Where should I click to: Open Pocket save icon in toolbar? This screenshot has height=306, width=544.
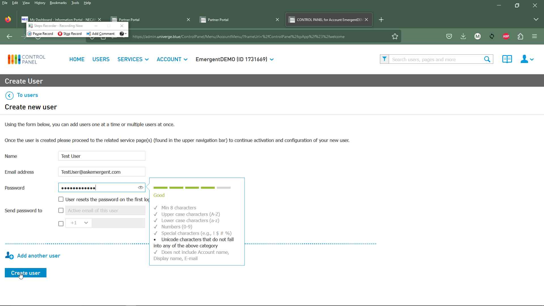[449, 36]
